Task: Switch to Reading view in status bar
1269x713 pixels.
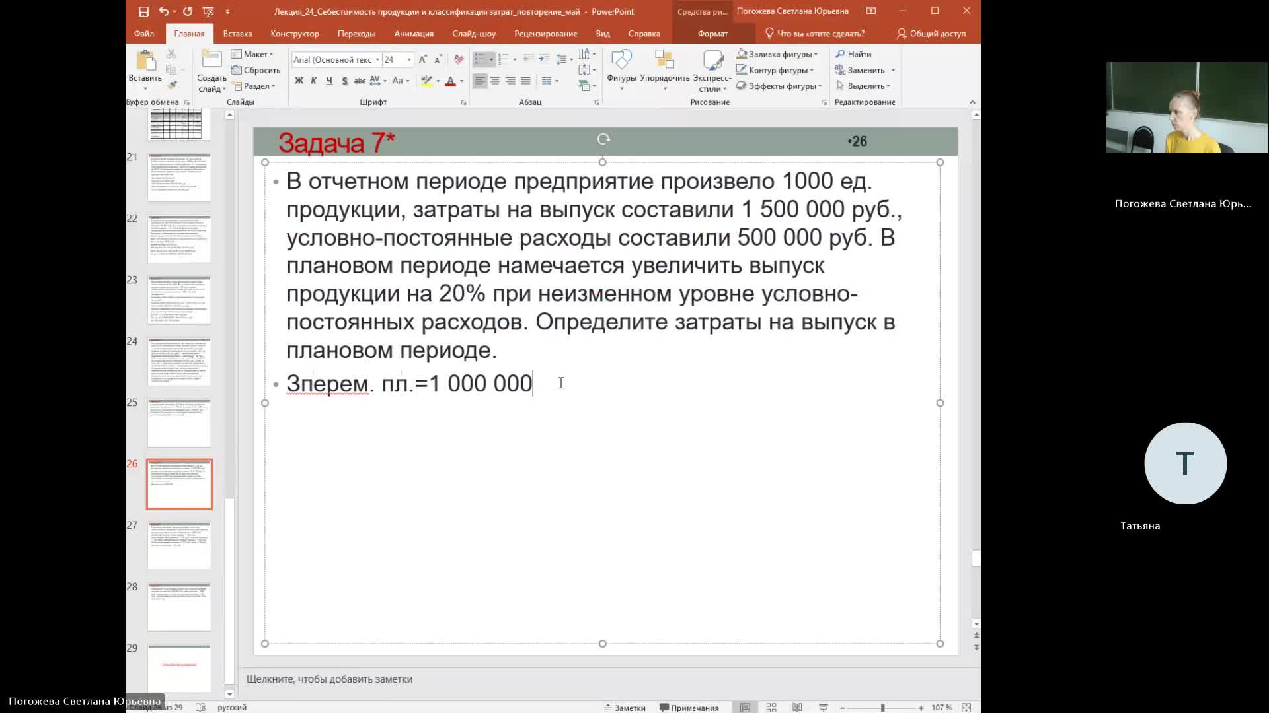Action: pos(797,707)
